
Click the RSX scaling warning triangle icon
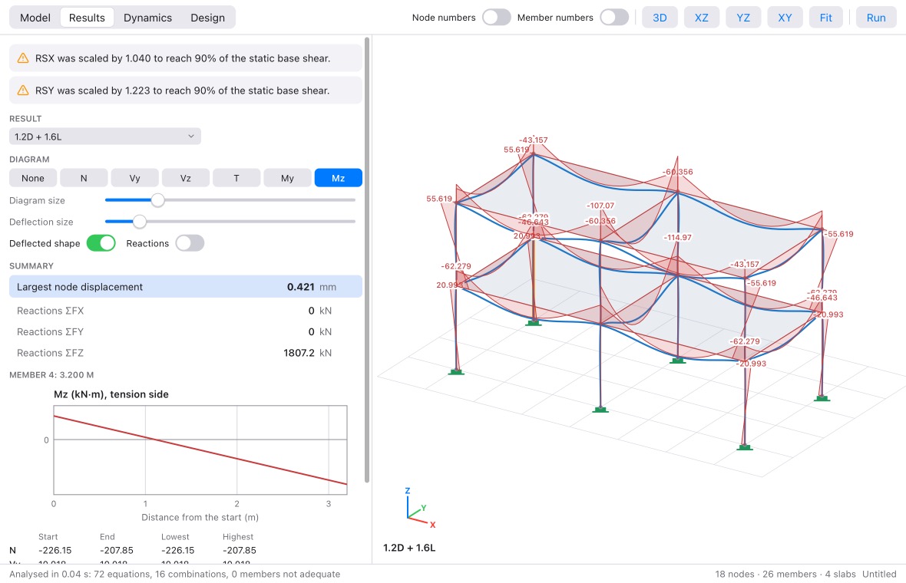[x=22, y=58]
